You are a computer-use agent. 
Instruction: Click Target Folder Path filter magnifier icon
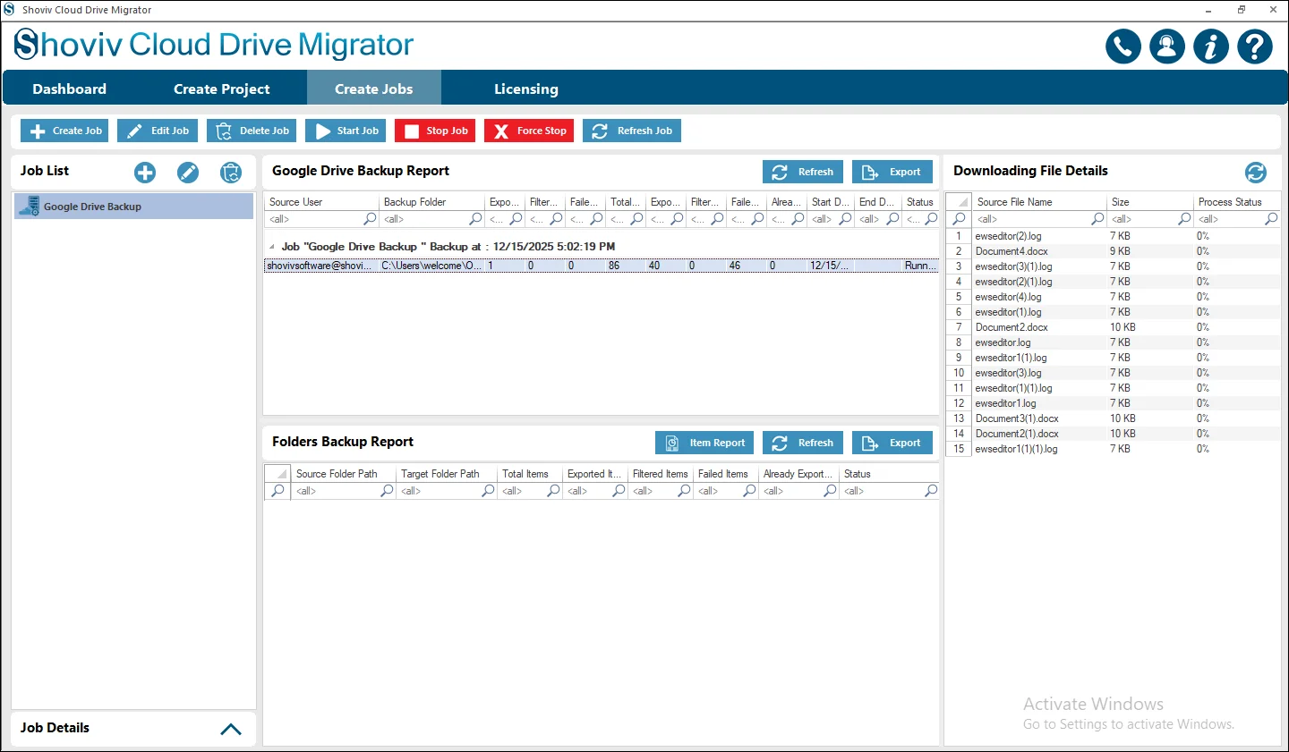(488, 491)
